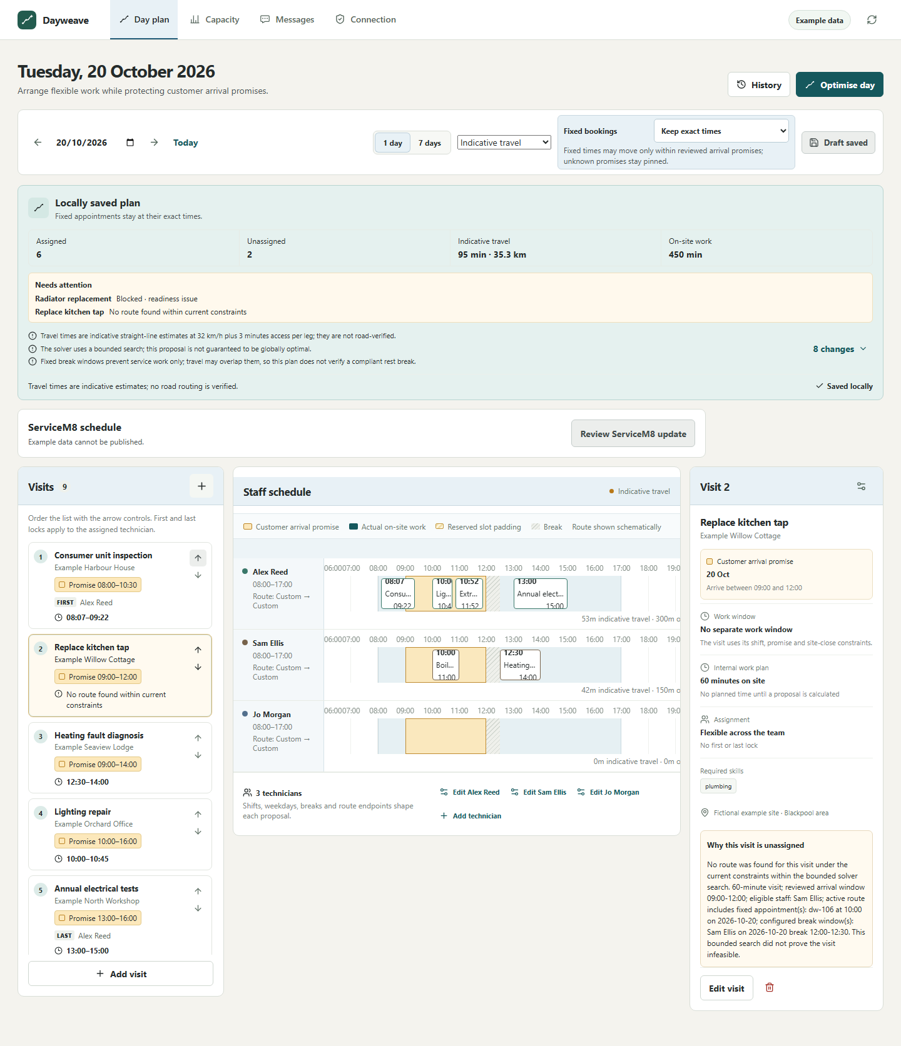Move Heating fault diagnosis up in the list
Viewport: 901px width, 1046px height.
pos(198,738)
